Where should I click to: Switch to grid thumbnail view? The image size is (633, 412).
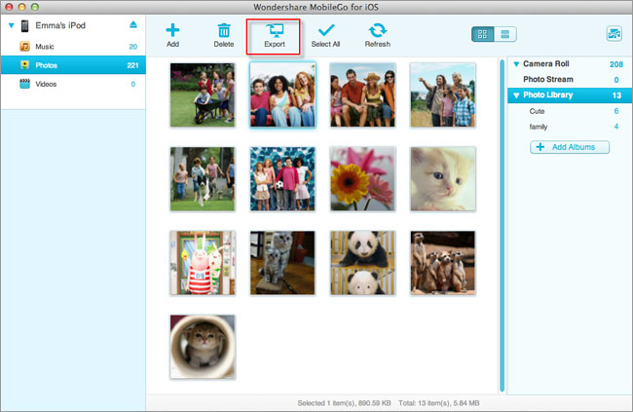pyautogui.click(x=483, y=34)
